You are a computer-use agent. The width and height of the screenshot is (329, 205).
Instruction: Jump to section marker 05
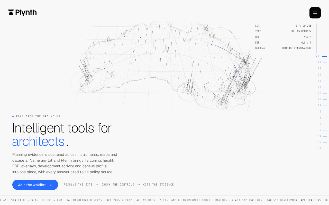(x=322, y=81)
